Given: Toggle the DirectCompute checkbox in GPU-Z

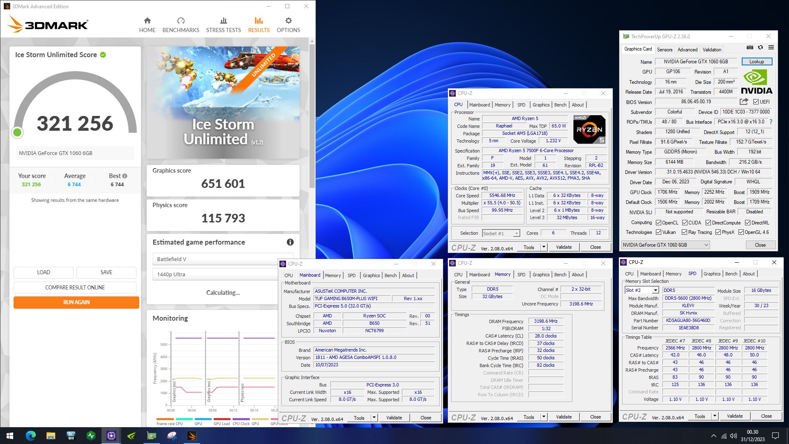Looking at the screenshot, I should (708, 223).
